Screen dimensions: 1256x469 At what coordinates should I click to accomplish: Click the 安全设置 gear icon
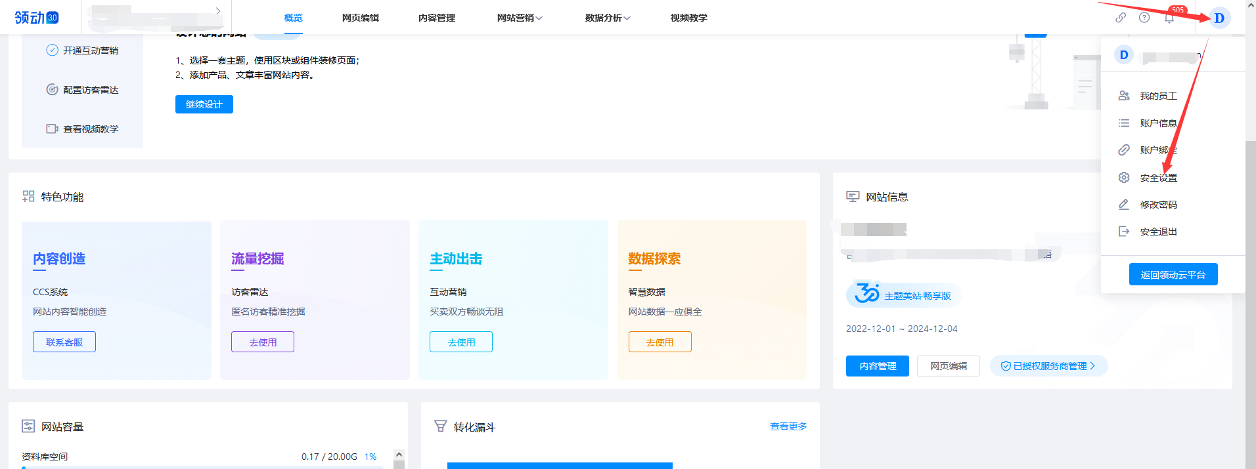1124,178
